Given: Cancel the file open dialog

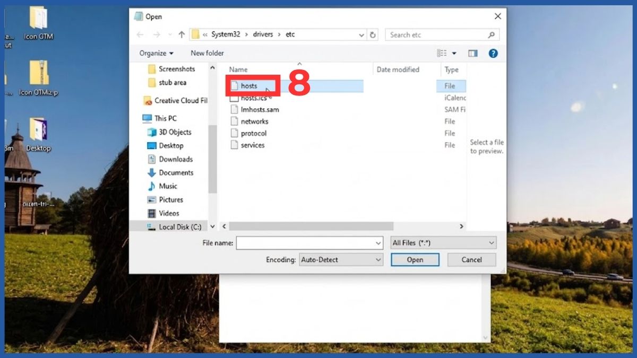Looking at the screenshot, I should (471, 260).
